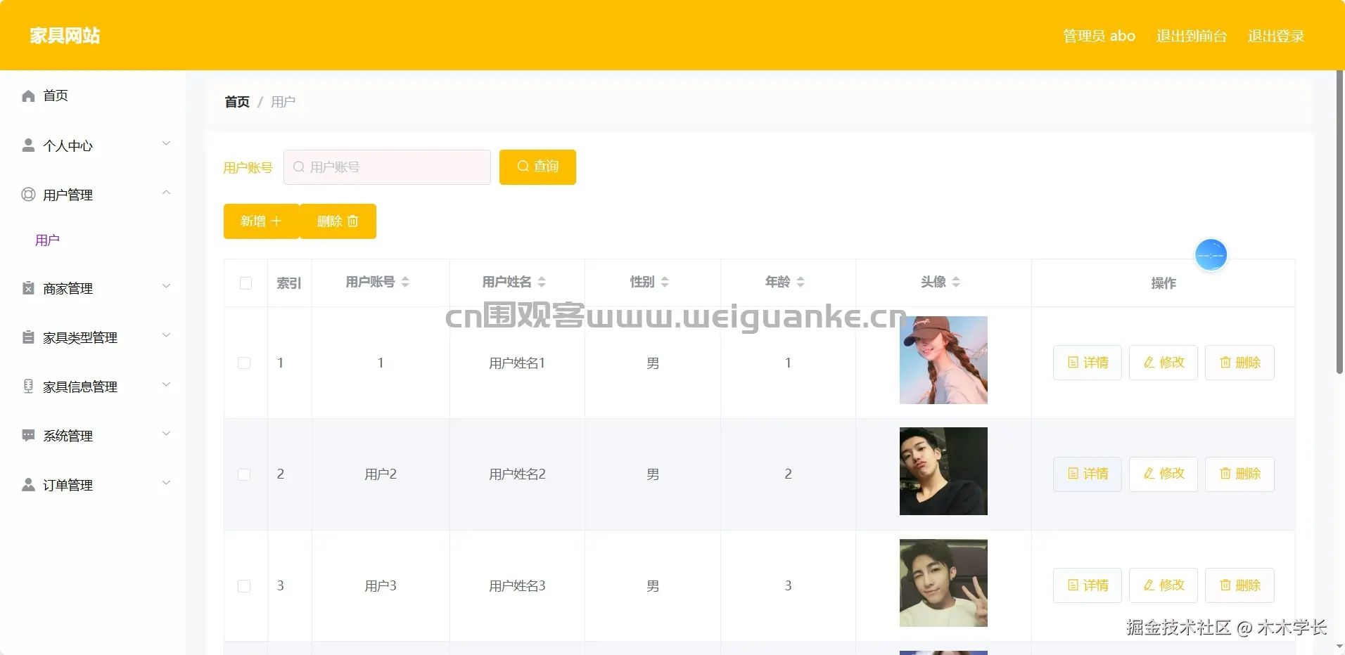Click the 家具信息管理 sidebar icon

28,387
